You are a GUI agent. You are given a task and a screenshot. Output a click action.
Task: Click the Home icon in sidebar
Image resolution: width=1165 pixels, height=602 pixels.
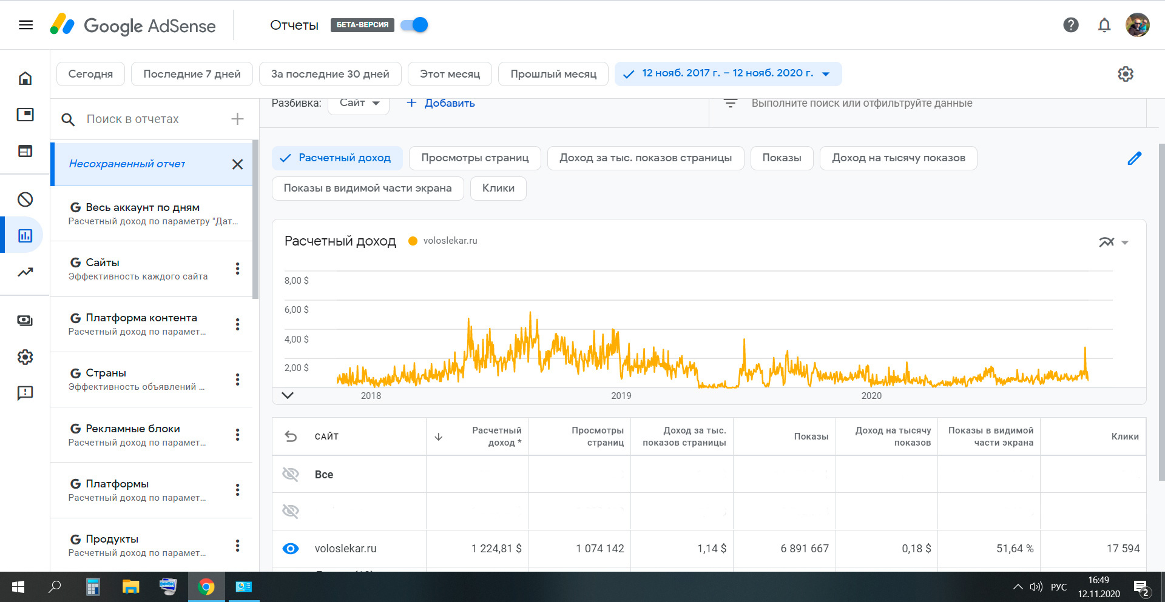[25, 78]
